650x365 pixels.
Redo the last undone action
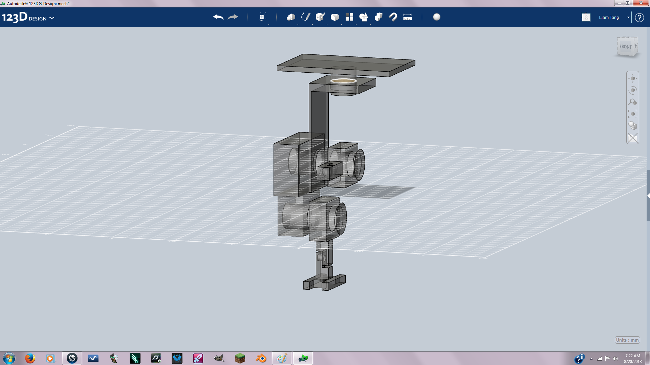click(x=233, y=17)
